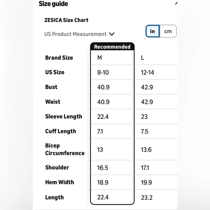Image resolution: width=210 pixels, height=210 pixels.
Task: Choose brand size M
Action: [x=99, y=58]
